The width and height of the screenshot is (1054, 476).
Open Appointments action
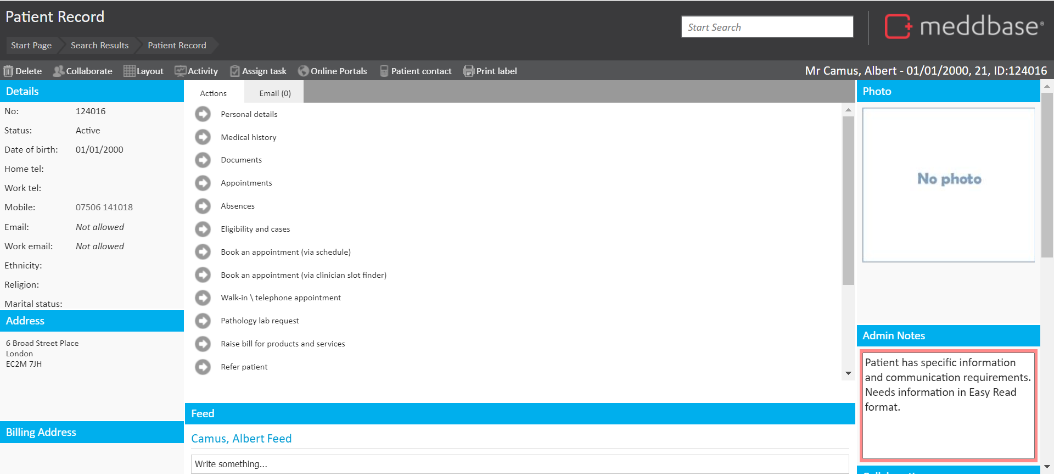click(246, 183)
